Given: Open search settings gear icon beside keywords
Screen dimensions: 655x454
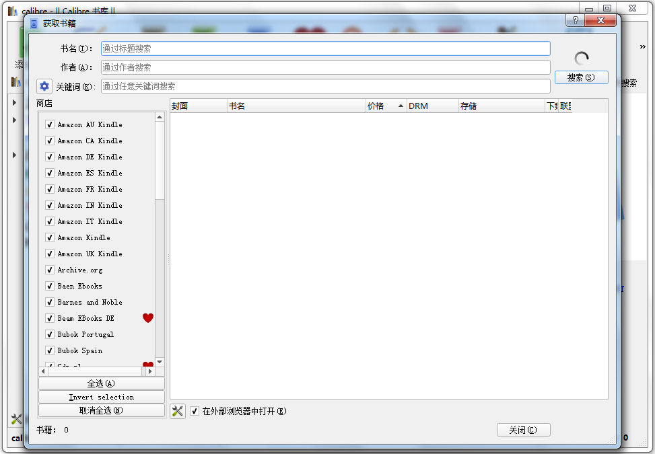Looking at the screenshot, I should point(44,86).
